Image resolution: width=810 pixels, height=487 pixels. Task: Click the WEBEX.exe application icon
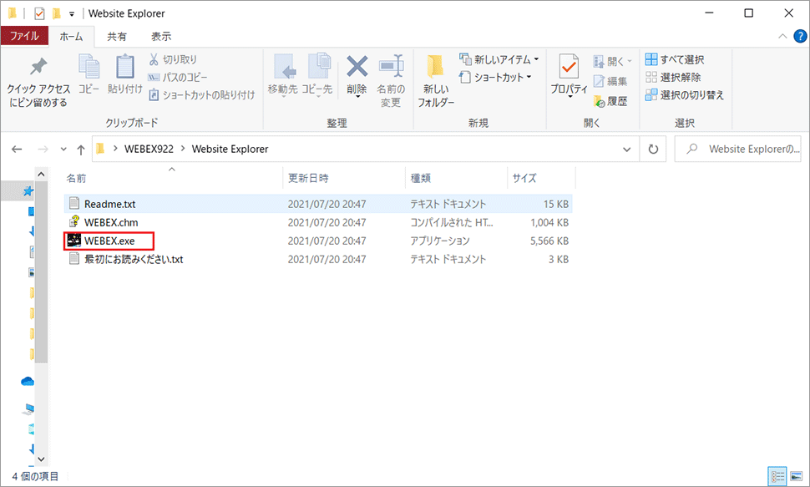(74, 241)
